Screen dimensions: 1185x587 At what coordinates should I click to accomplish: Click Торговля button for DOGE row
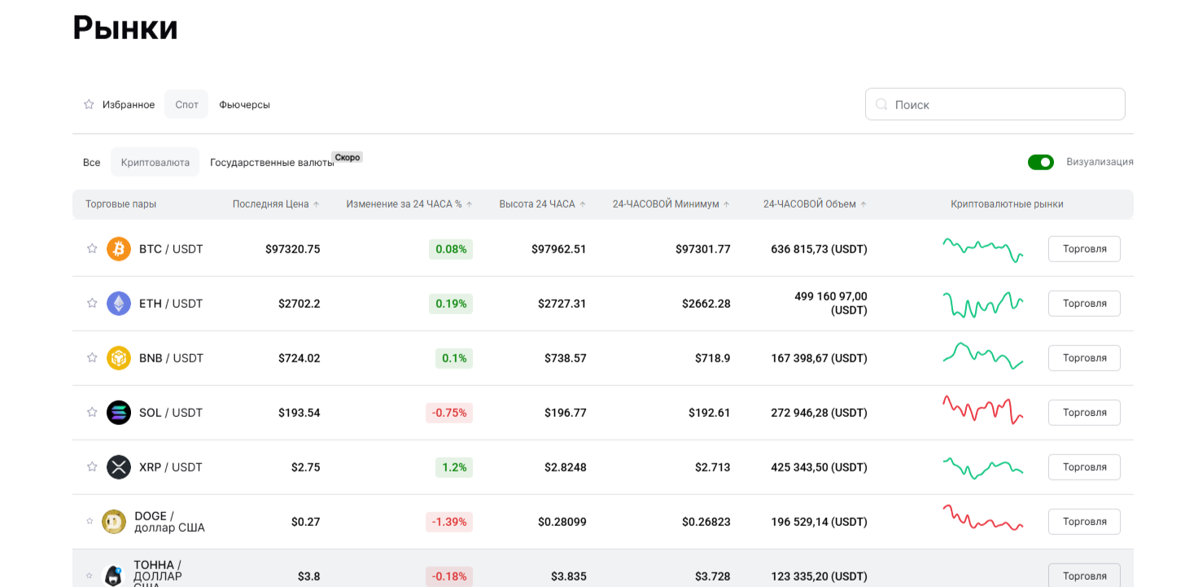[x=1084, y=521]
